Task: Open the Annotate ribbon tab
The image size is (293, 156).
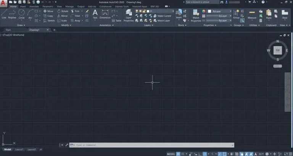Action: coord(34,6)
